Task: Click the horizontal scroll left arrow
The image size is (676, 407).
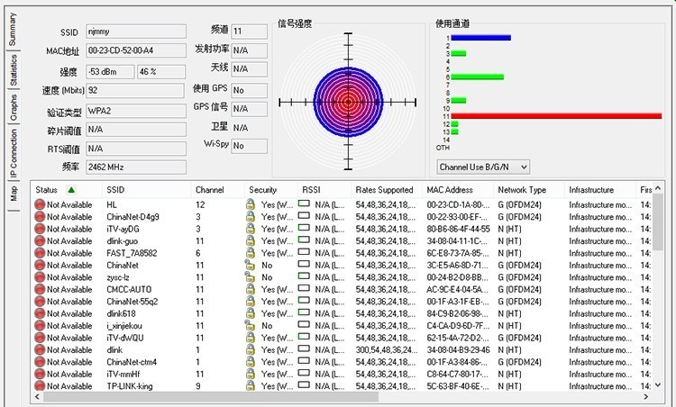Action: coord(37,397)
